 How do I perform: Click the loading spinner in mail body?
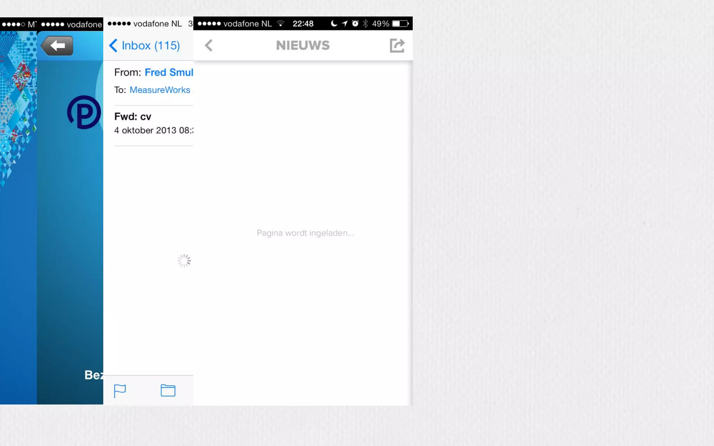(184, 261)
